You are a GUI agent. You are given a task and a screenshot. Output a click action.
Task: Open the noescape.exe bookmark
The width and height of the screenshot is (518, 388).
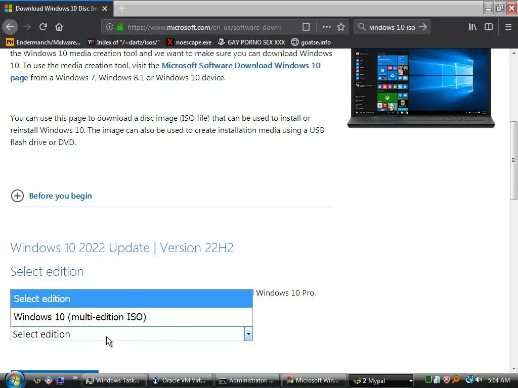[x=189, y=42]
